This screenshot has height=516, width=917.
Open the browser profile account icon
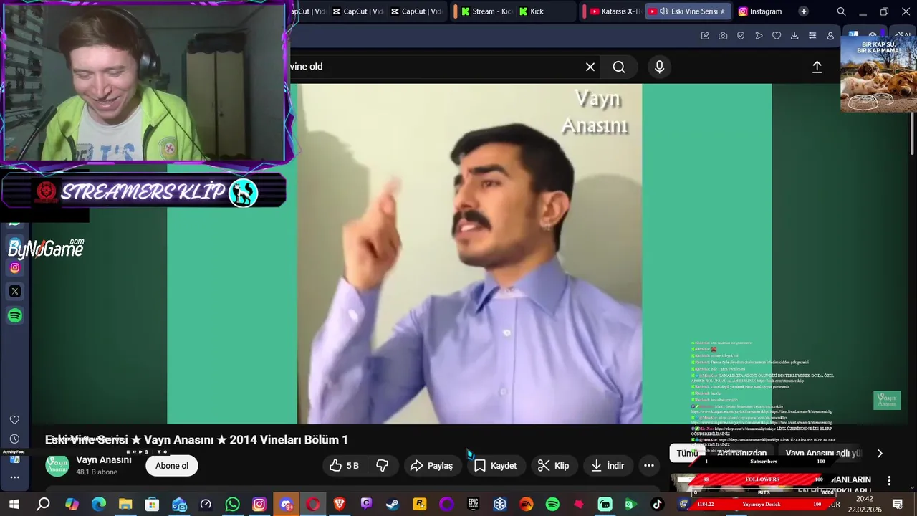[x=830, y=36]
